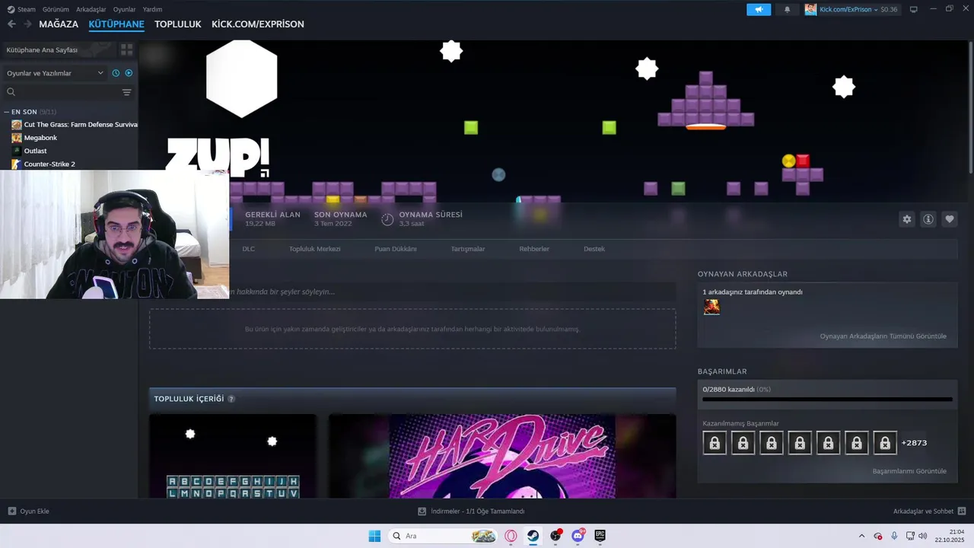This screenshot has height=548, width=974.
Task: Click the Add Game plus icon
Action: (12, 511)
